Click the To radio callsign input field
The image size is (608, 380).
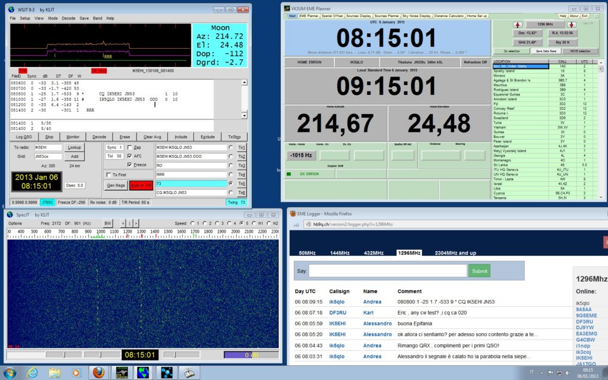tap(47, 147)
